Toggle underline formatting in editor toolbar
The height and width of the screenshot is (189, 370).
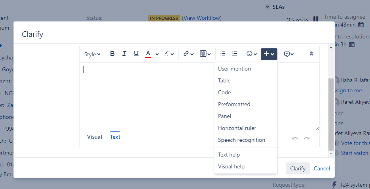(x=136, y=54)
